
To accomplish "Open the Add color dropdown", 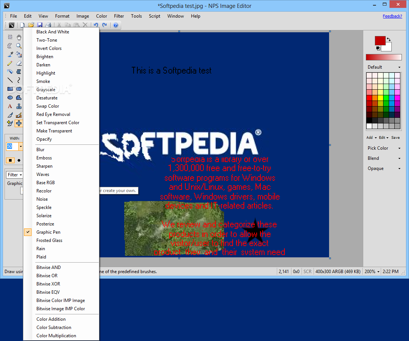I will pyautogui.click(x=371, y=137).
